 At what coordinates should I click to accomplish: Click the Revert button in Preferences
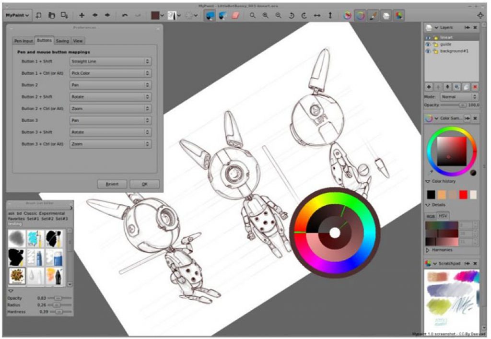pos(112,184)
